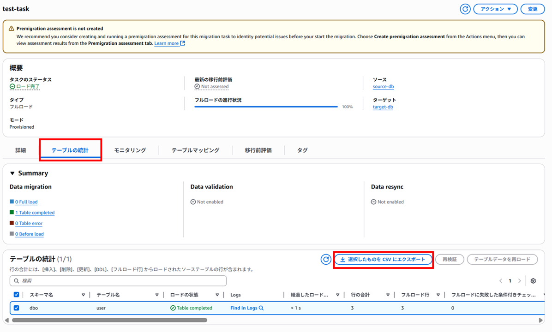552x332 pixels.
Task: Sort by 経過したロード column arrow
Action: (337, 295)
